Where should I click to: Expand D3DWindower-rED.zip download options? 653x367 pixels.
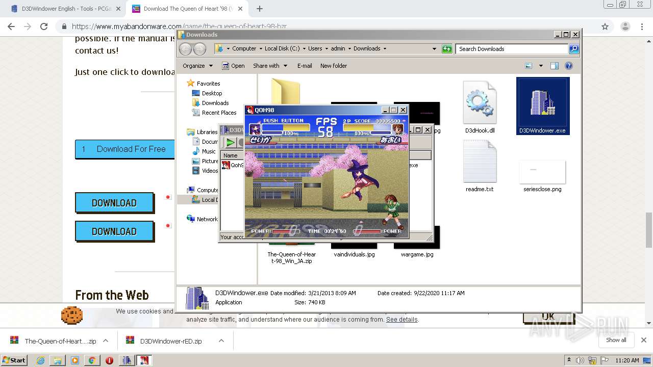coord(221,340)
